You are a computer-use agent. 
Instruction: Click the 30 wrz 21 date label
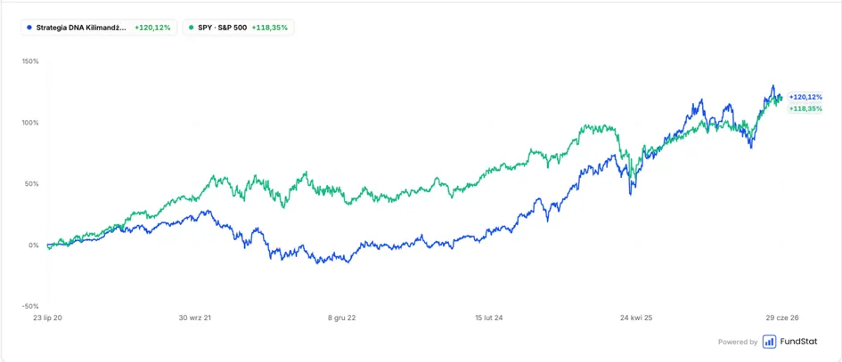195,318
